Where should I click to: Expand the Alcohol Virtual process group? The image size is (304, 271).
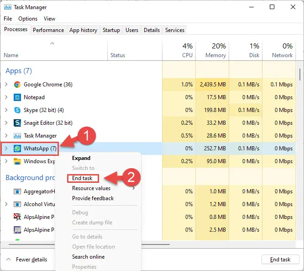tap(6, 204)
